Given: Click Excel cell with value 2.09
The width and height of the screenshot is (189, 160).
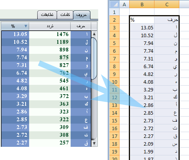Looking at the screenshot, I should point(142,144).
